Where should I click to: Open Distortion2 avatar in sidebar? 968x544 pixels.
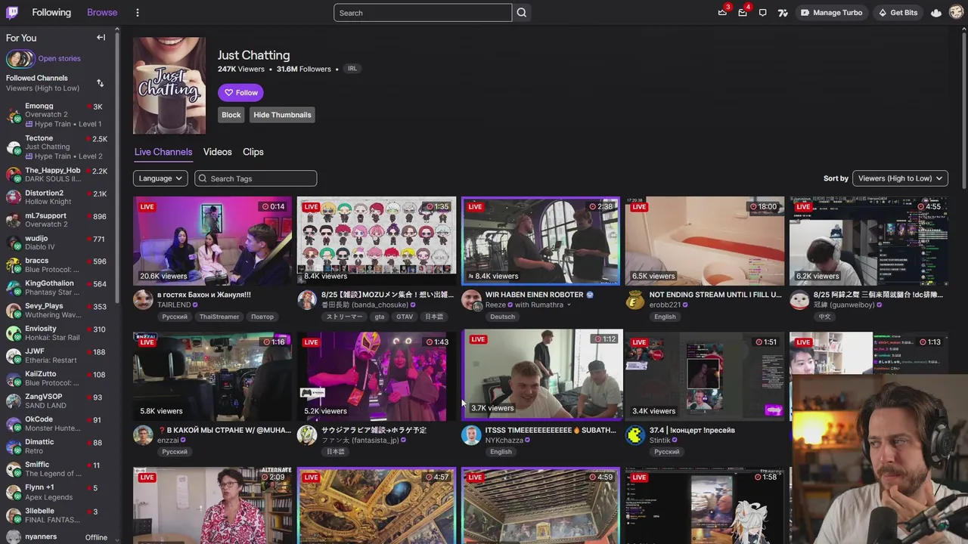14,197
